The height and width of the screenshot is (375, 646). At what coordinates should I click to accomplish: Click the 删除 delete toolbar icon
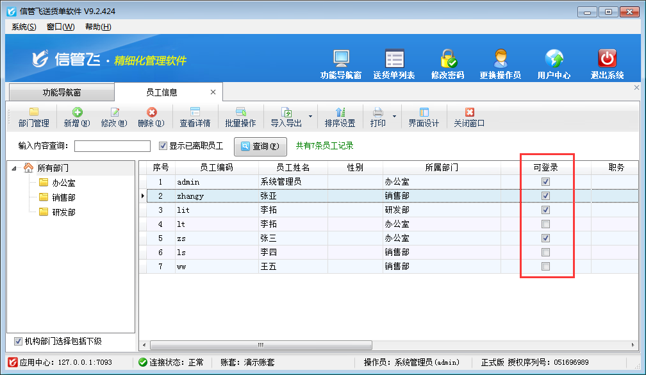[x=151, y=113]
